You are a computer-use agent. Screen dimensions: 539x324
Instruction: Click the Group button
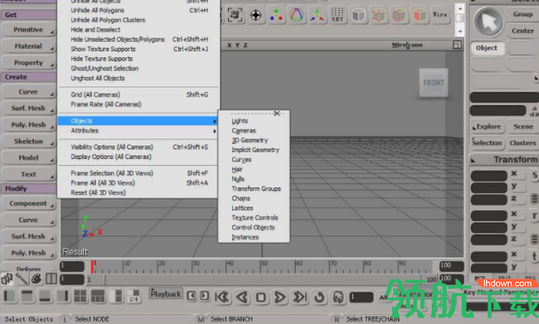click(x=523, y=15)
